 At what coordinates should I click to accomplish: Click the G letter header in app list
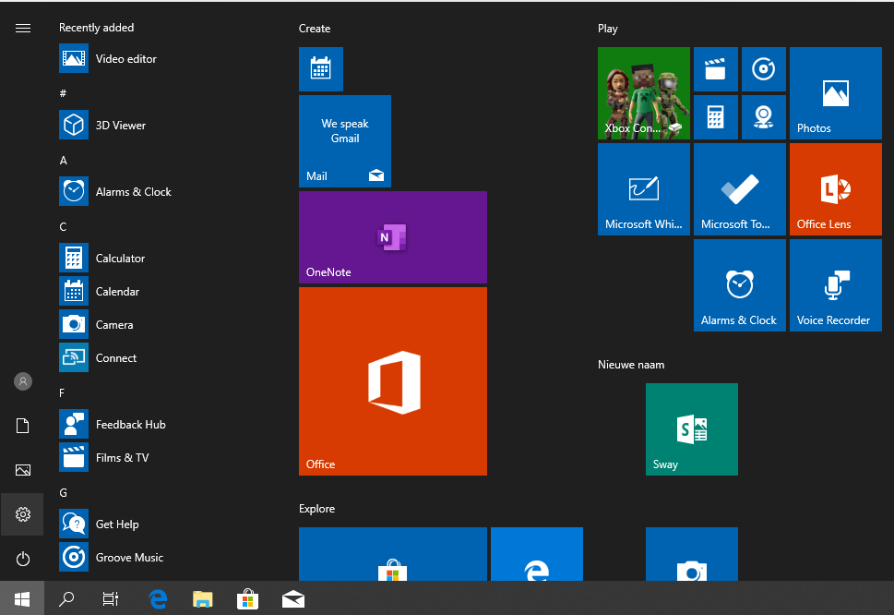[x=64, y=492]
